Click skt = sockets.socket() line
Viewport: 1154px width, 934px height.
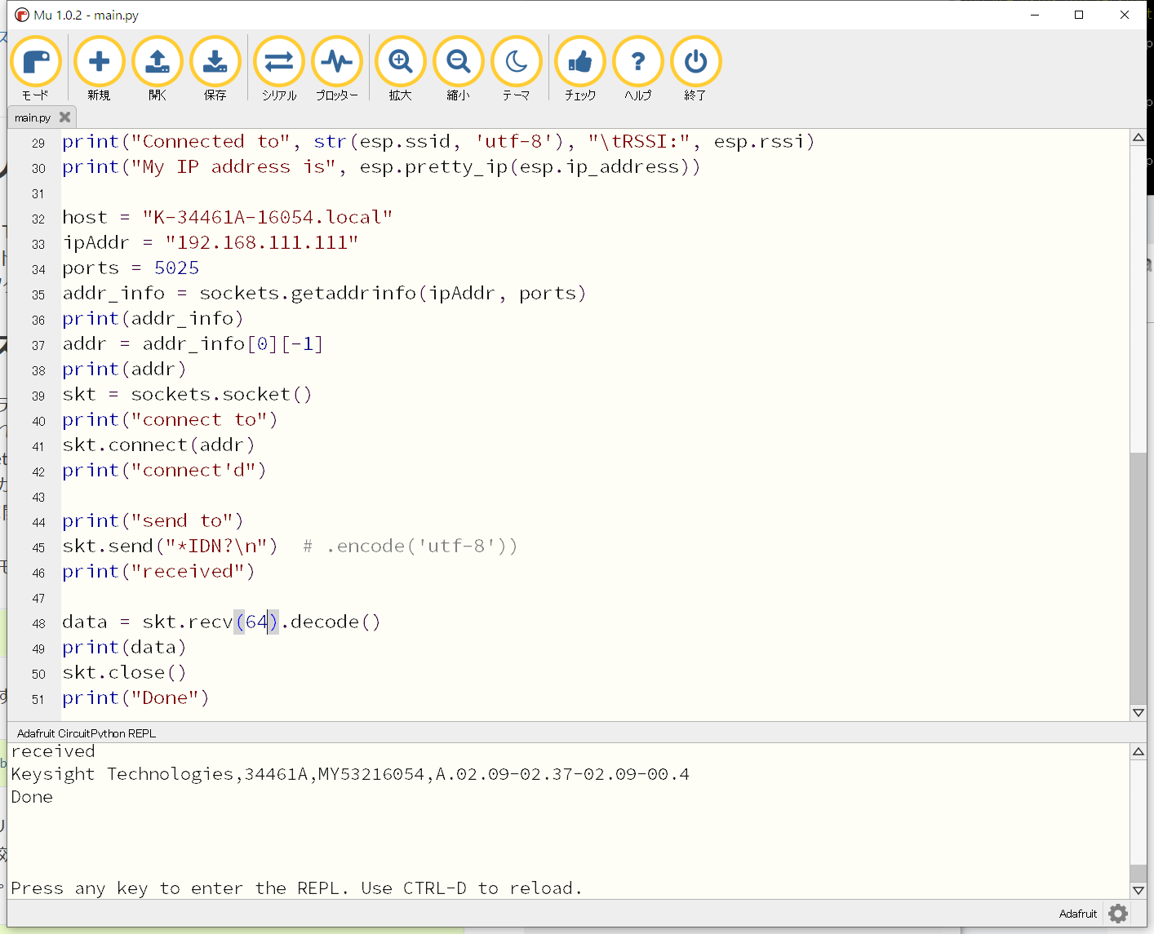click(187, 395)
